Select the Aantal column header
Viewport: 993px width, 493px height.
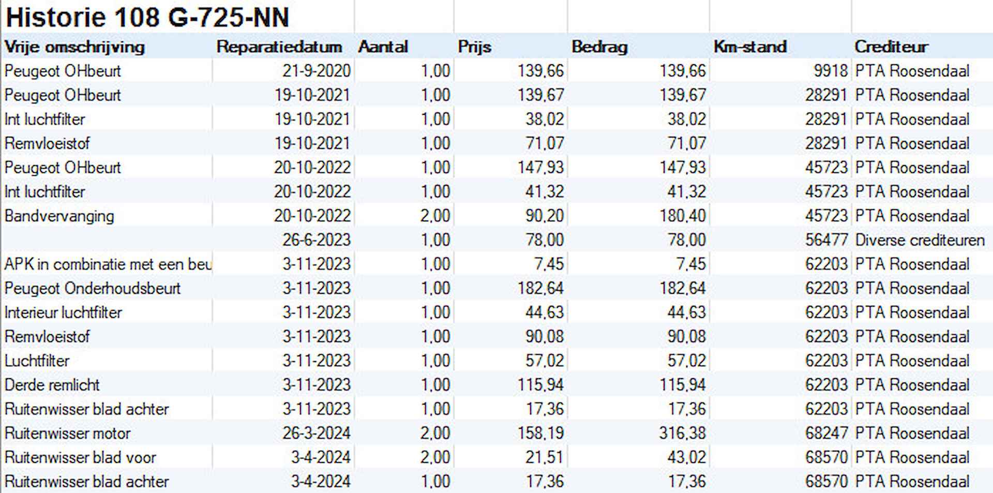[x=383, y=47]
